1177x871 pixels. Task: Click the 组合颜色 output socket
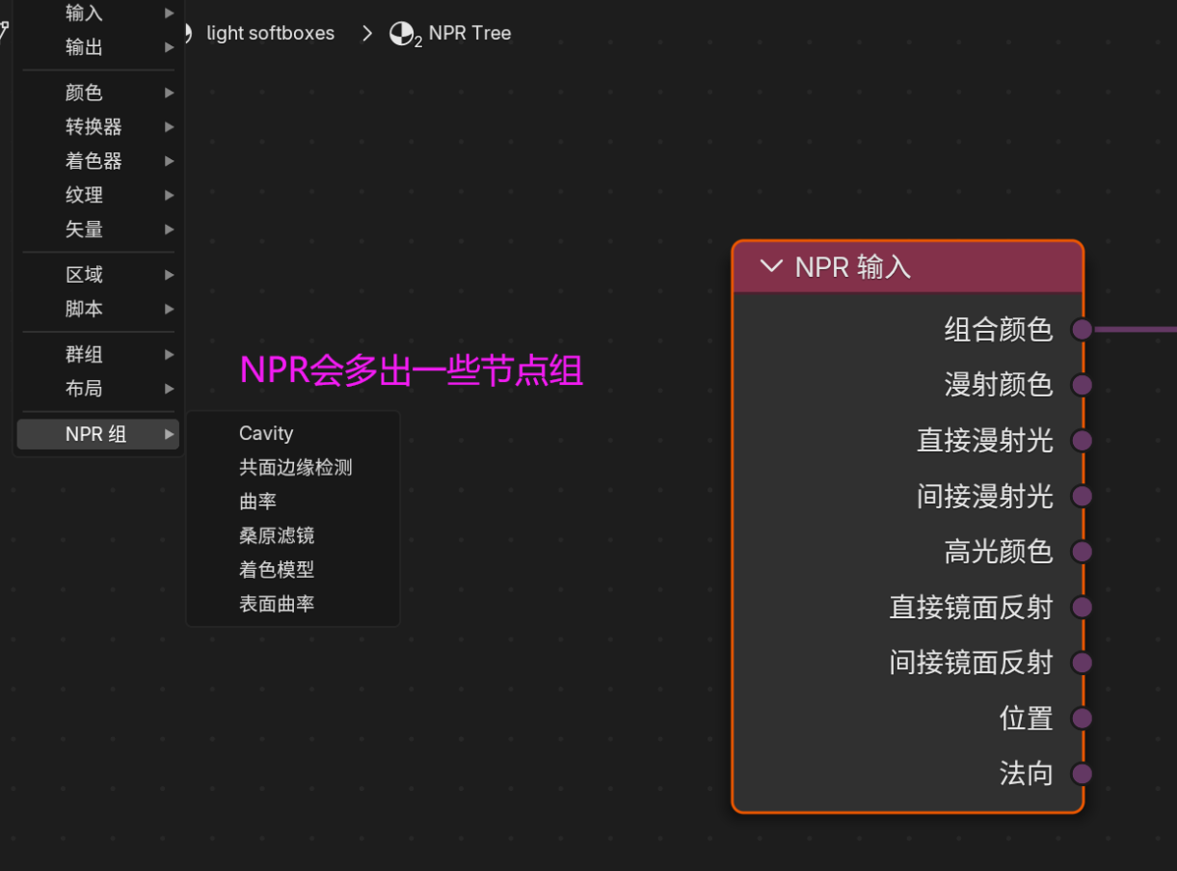pos(1082,329)
